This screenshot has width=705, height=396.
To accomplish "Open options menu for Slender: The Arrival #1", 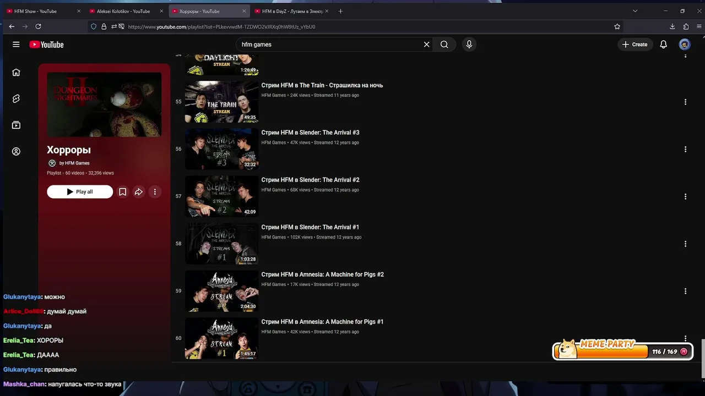I will (x=685, y=244).
